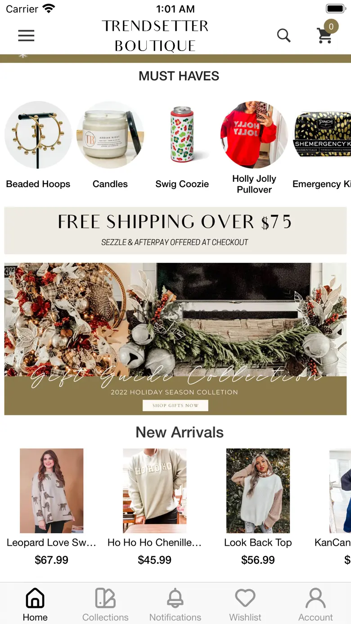Viewport: 351px width, 624px height.
Task: Go to Collections tab
Action: (105, 604)
